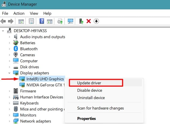Expand the Computer node chevron
170x124 pixels.
tap(9, 61)
